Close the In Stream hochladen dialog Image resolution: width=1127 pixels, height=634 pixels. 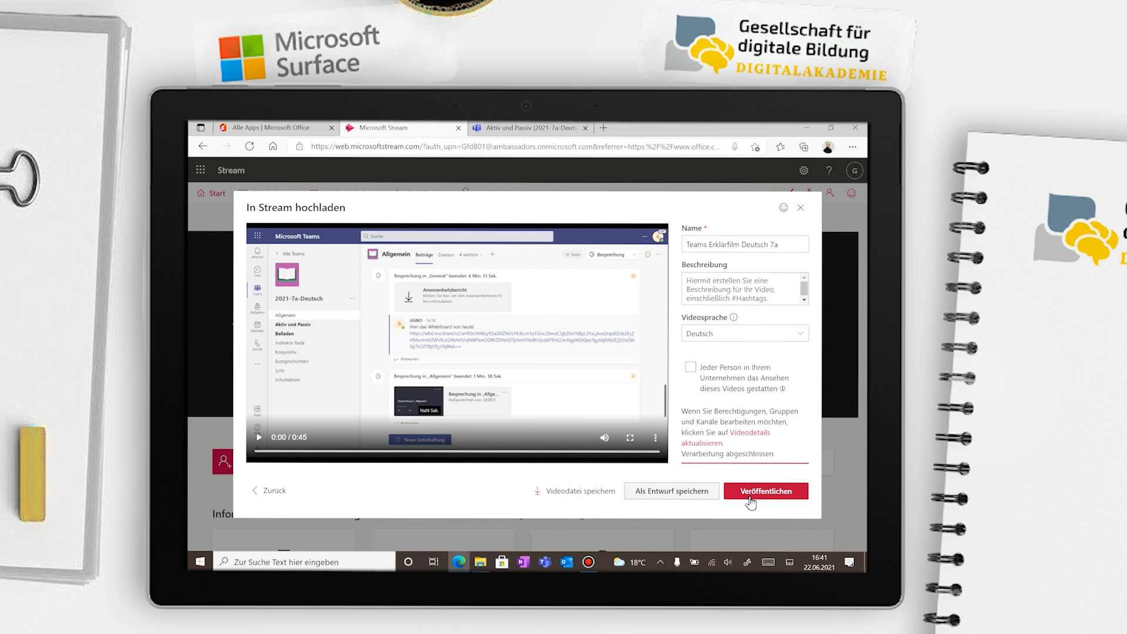801,208
